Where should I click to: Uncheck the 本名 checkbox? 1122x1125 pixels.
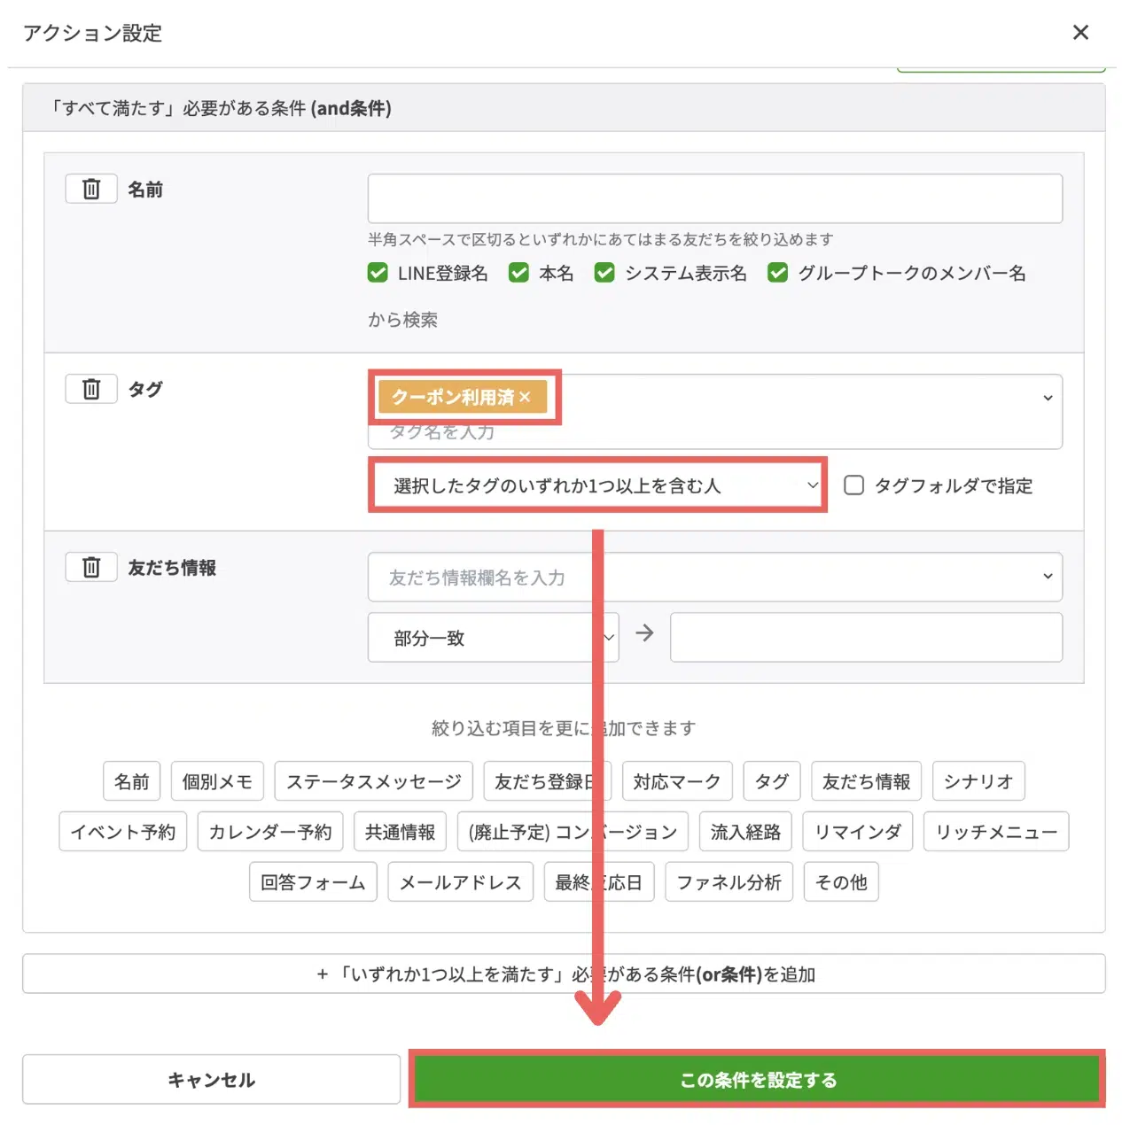(x=518, y=273)
